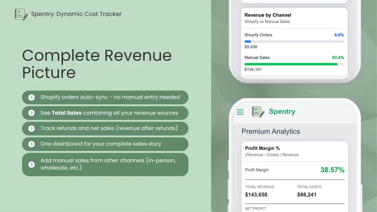Select the Add manual sales from other channels pill
Screen dimensions: 377x212
coord(105,164)
